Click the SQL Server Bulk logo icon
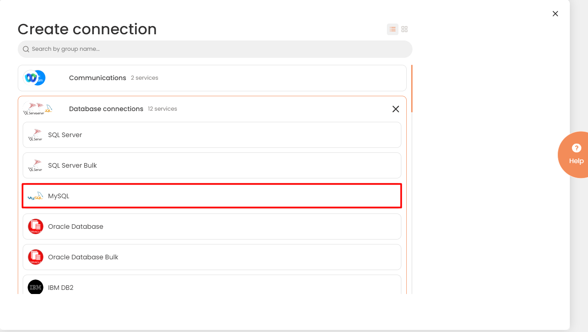This screenshot has height=332, width=588. click(x=36, y=166)
